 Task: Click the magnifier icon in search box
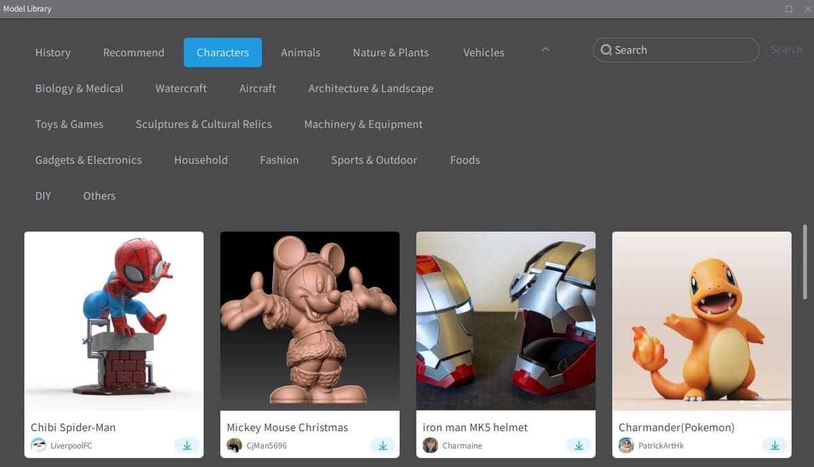(606, 50)
